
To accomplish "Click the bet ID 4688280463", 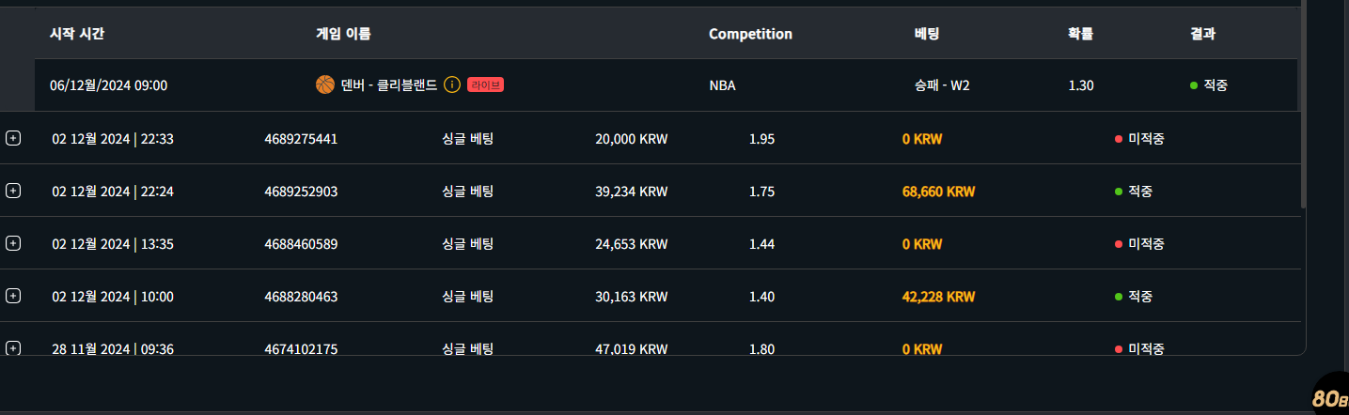I will click(301, 297).
